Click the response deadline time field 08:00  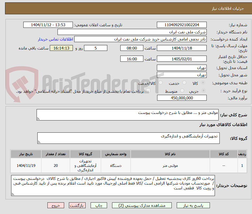point(132,48)
